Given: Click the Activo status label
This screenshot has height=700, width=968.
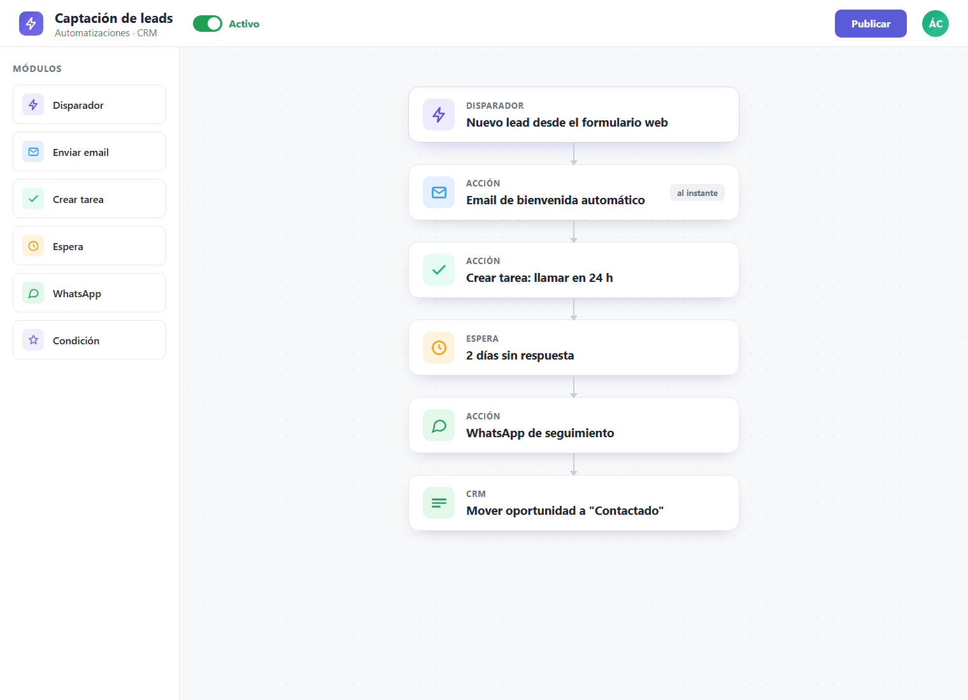Looking at the screenshot, I should pyautogui.click(x=244, y=24).
